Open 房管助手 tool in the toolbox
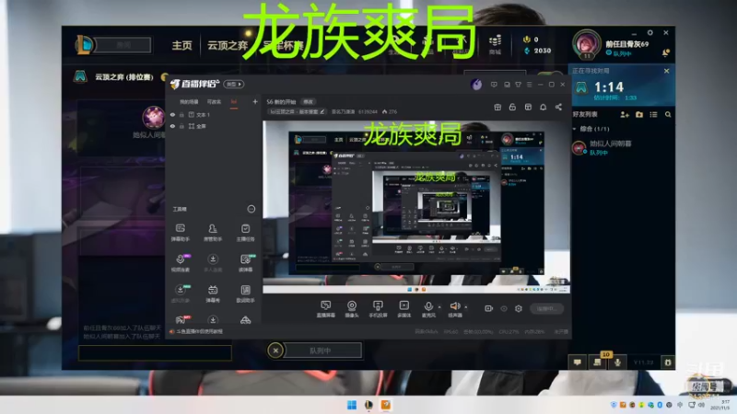737x414 pixels. 213,233
